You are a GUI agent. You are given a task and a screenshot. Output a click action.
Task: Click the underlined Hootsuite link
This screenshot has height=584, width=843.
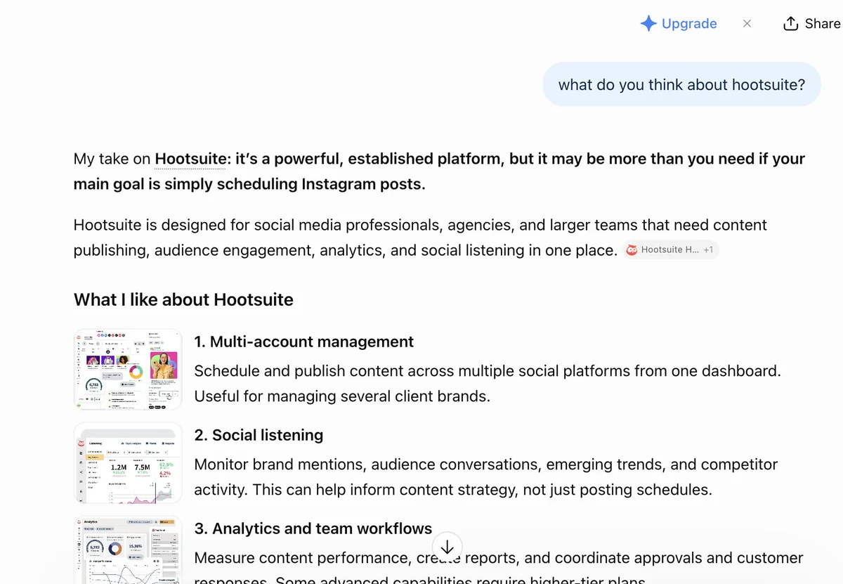(190, 159)
